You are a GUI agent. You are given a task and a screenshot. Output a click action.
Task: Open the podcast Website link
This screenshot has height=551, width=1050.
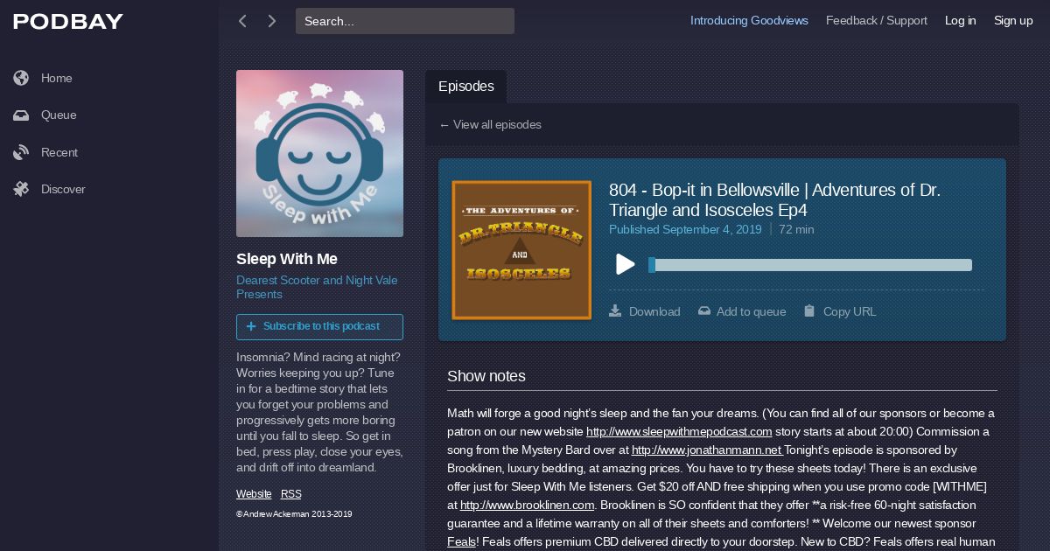254,494
